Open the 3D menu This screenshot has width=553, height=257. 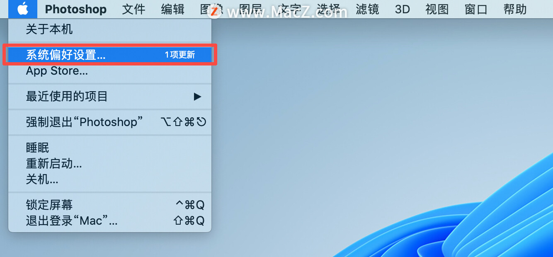pos(402,9)
